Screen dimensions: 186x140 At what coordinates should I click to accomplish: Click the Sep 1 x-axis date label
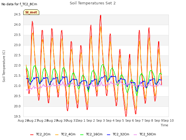tap(81, 120)
